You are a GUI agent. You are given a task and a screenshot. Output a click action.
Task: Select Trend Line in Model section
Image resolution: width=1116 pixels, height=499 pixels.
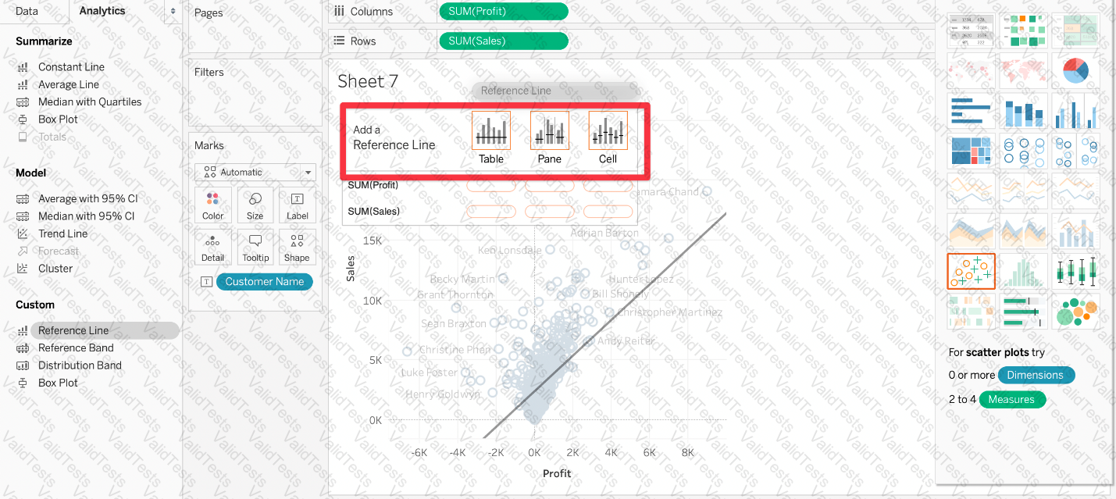pos(63,233)
